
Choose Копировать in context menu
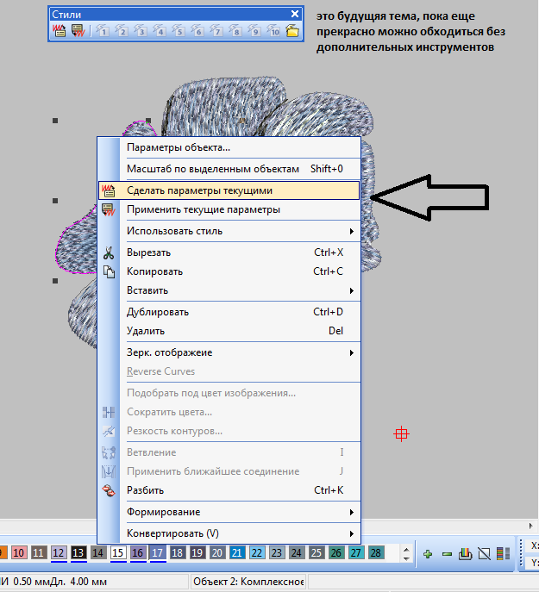(229, 271)
